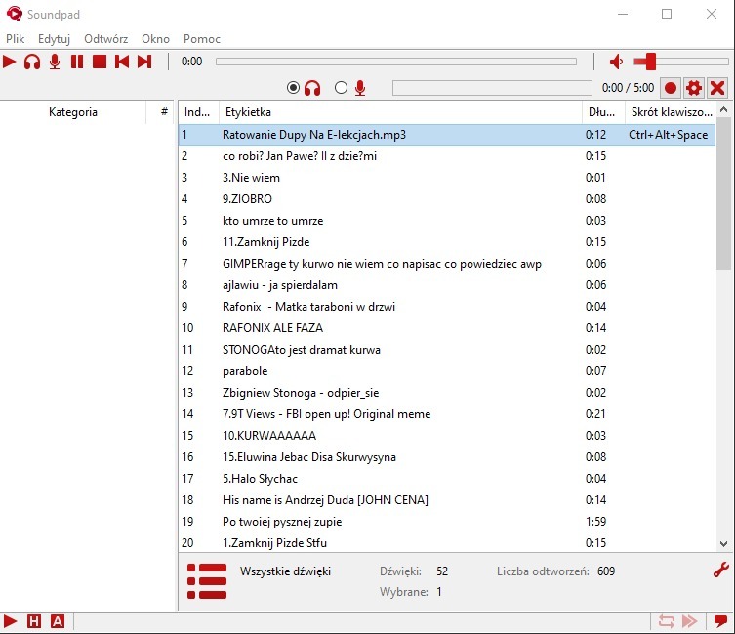Open recorder settings via the gear icon

694,88
